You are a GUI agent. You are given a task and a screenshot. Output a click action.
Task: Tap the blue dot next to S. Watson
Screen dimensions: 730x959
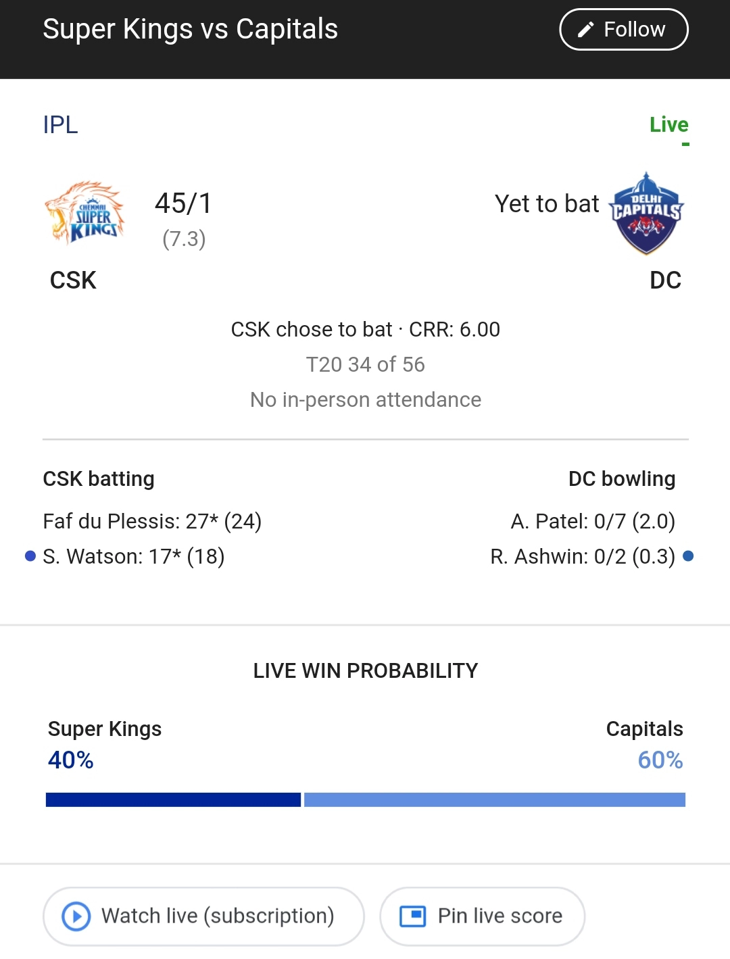pyautogui.click(x=30, y=556)
